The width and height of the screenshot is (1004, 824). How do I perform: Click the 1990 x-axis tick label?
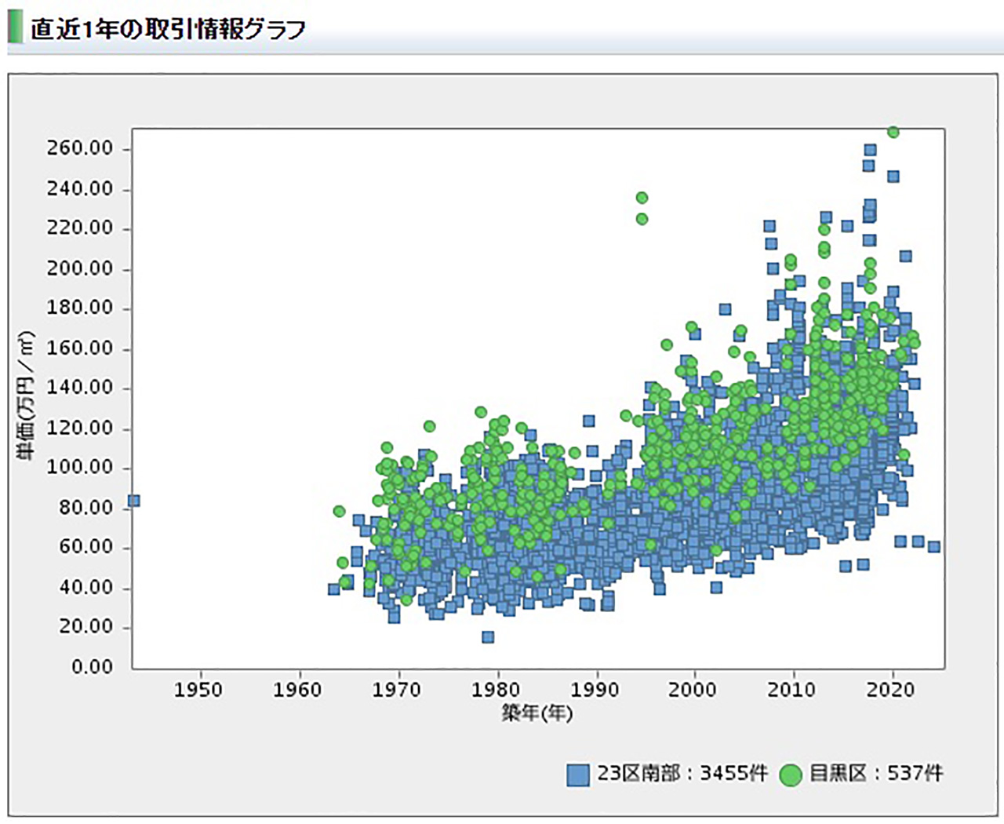595,690
